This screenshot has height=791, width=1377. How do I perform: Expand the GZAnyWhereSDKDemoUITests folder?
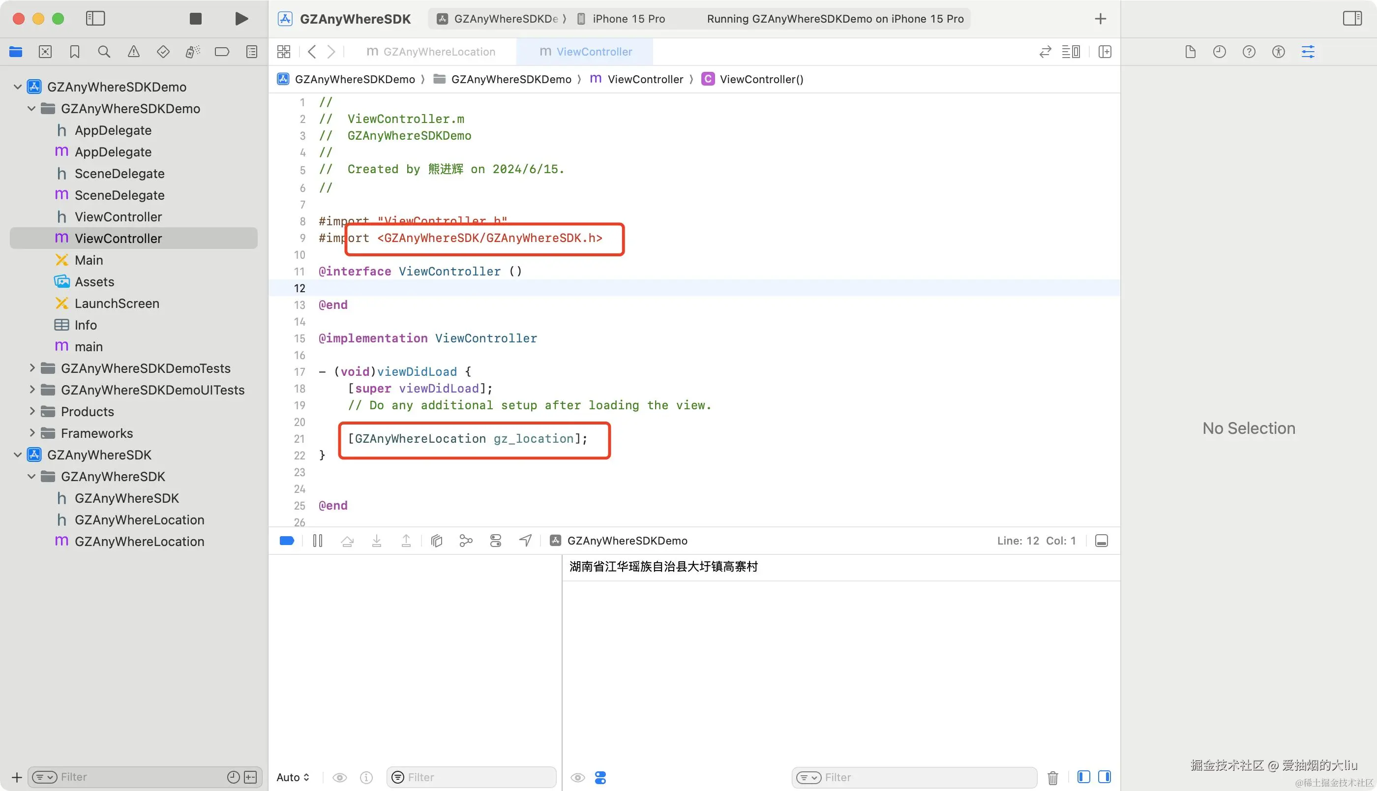tap(31, 390)
